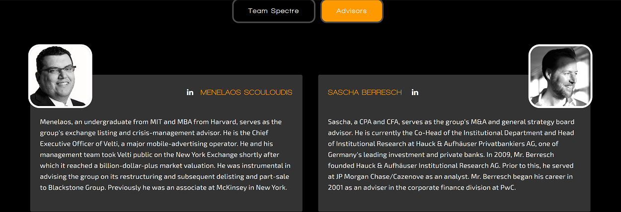Select Sascha Berresch's portrait photo
The image size is (621, 212).
tap(560, 76)
